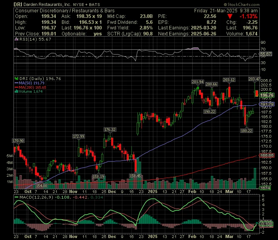
Task: Click the volume bars icon in the legend
Action: 17,92
